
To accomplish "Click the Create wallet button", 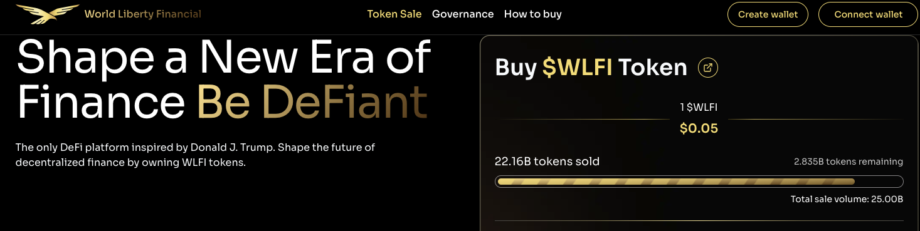I will pyautogui.click(x=768, y=14).
